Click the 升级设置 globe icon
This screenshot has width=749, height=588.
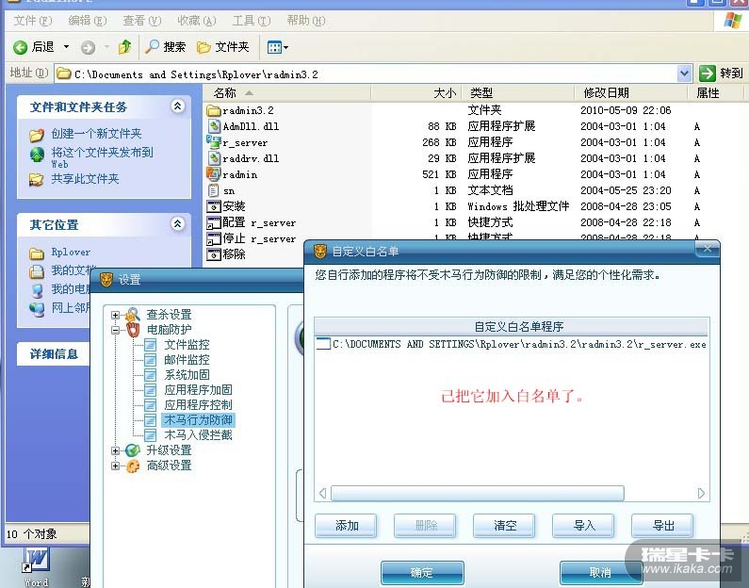point(133,450)
